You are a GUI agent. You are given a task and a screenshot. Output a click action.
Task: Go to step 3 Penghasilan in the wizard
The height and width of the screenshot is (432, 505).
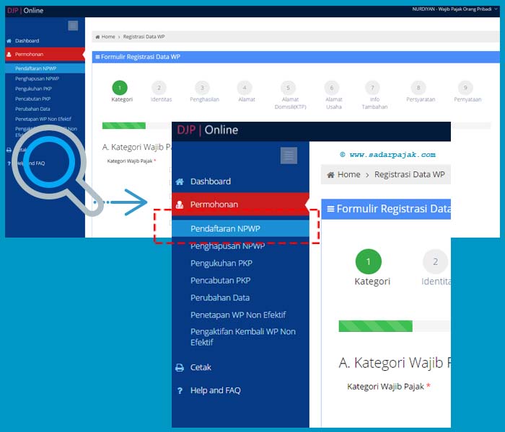[202, 88]
